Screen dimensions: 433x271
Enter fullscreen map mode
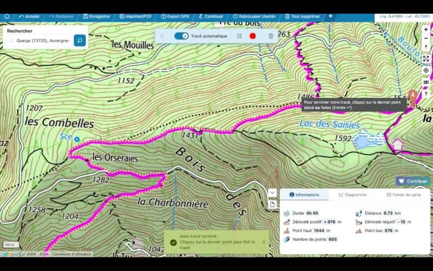click(x=426, y=59)
